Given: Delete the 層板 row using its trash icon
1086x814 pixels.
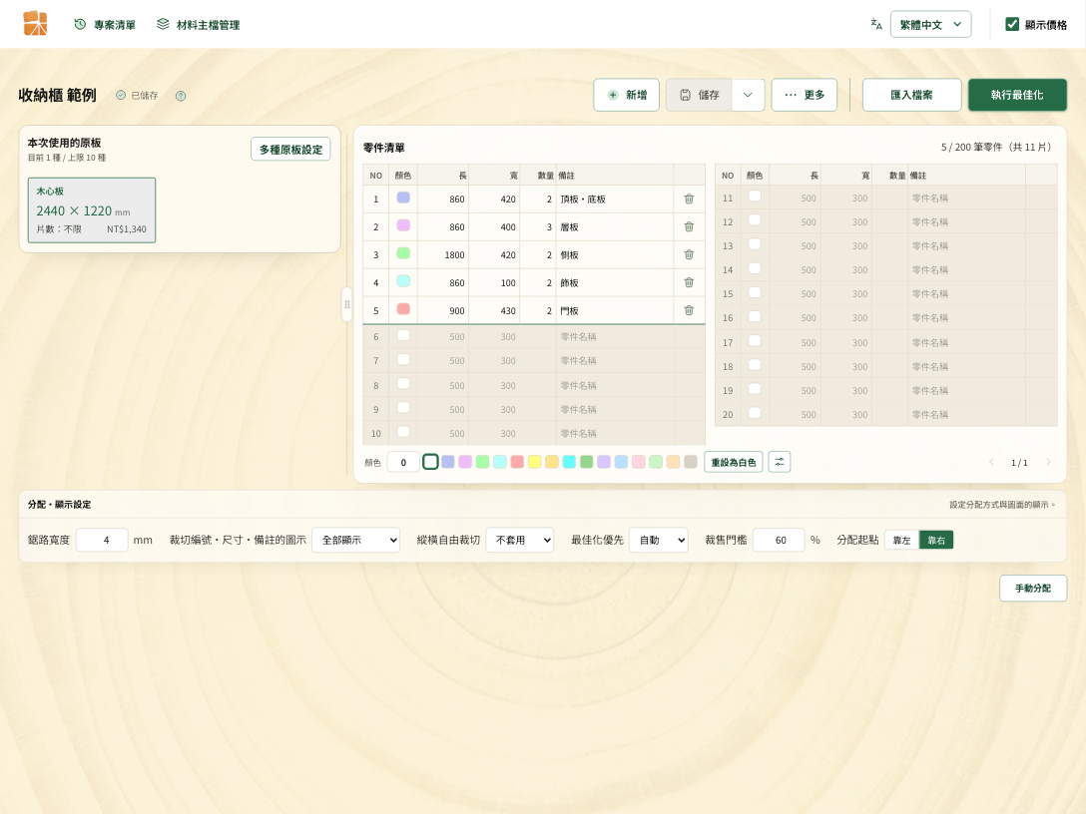Looking at the screenshot, I should [x=689, y=226].
